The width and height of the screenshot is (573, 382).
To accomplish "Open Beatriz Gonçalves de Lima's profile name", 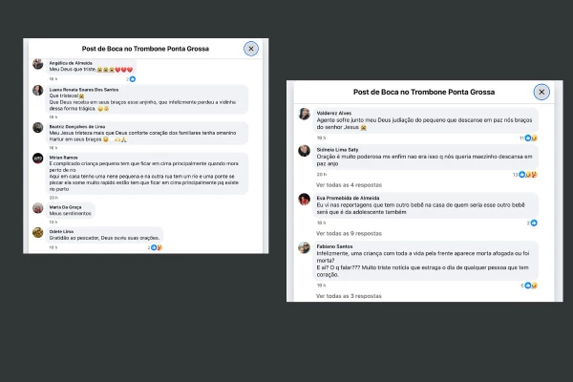I will click(x=77, y=126).
